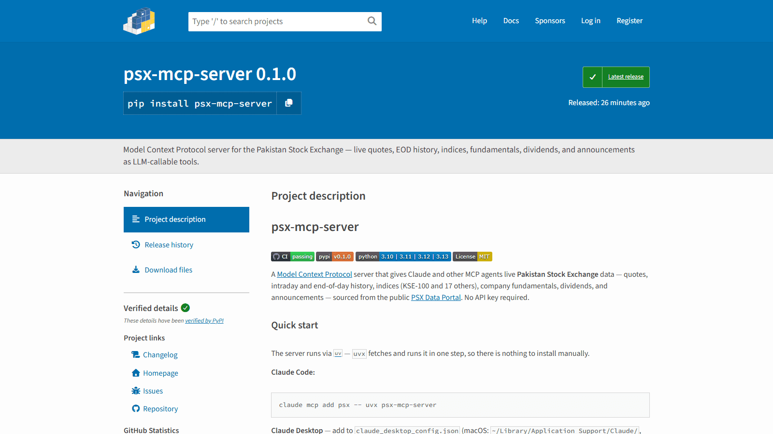Click the GitHub Statistics heading

tap(151, 430)
